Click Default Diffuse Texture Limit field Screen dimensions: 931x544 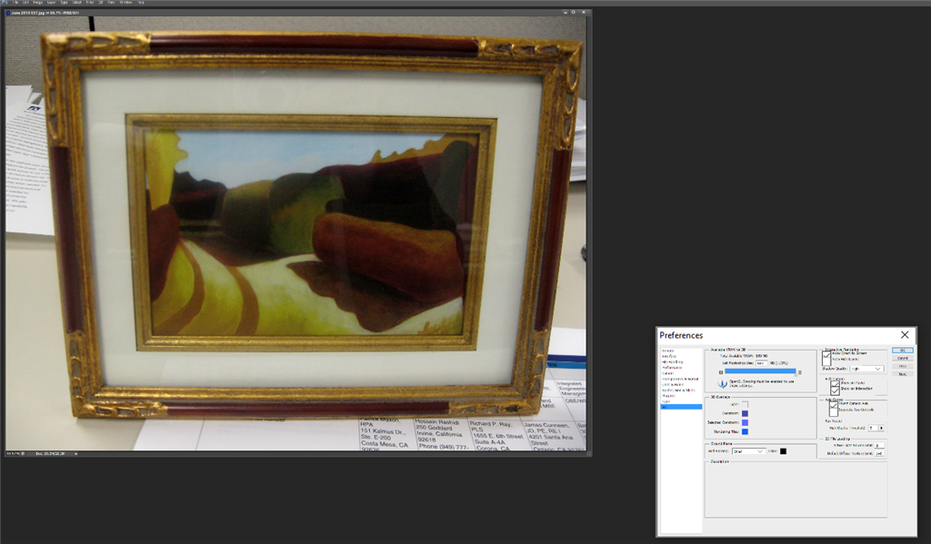coord(879,453)
